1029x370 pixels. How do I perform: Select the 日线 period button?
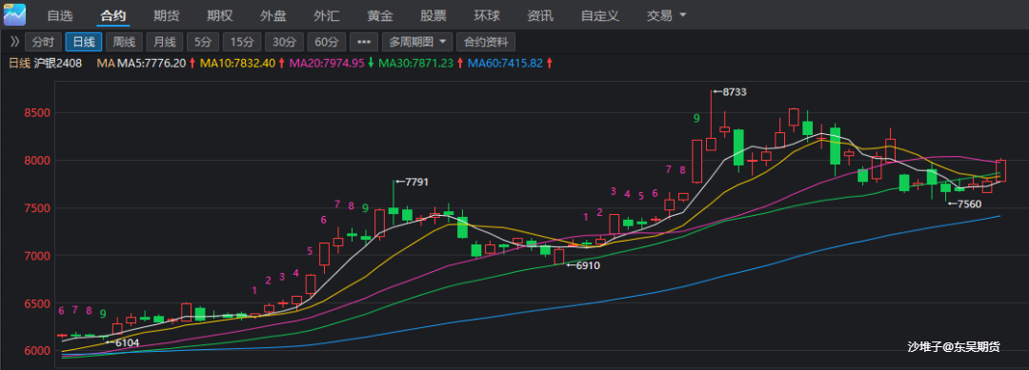pyautogui.click(x=83, y=42)
